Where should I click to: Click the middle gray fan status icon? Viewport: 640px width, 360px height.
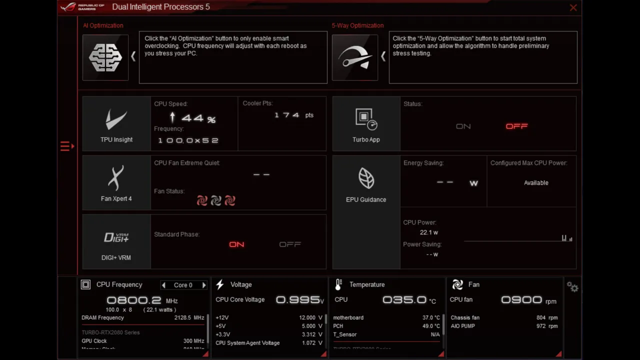pos(216,200)
